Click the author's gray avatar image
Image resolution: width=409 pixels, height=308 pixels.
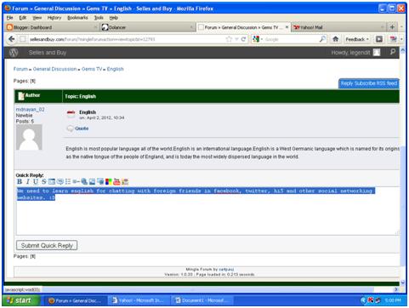point(29,137)
